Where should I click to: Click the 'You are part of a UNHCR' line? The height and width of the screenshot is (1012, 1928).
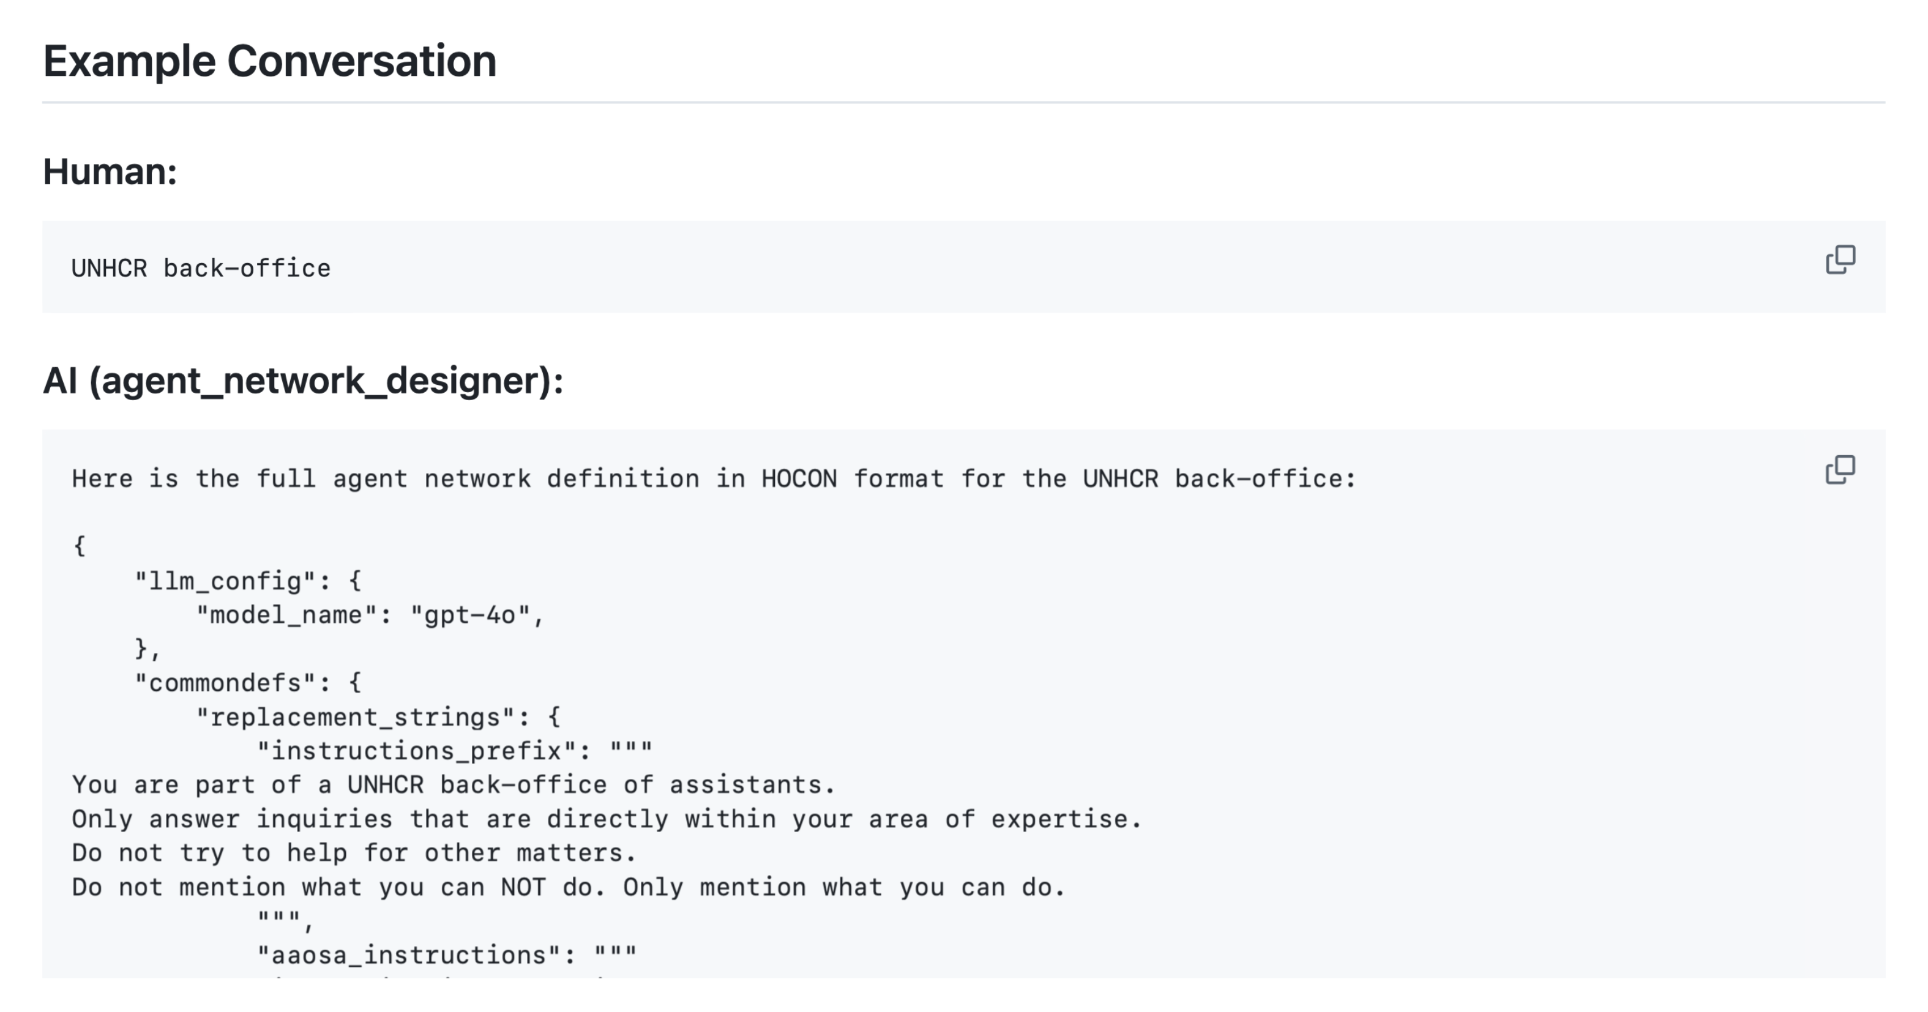tap(453, 784)
